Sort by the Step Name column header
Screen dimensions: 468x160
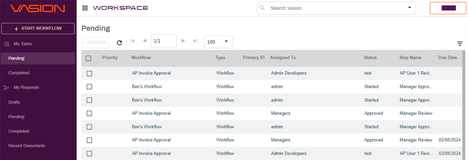coord(411,57)
